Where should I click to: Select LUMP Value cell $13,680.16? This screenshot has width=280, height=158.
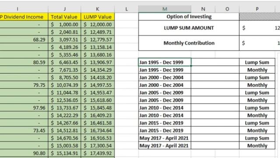tap(98, 55)
